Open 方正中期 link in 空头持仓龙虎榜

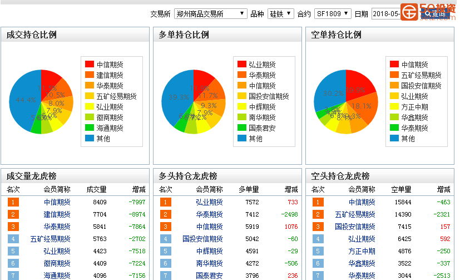coord(362,251)
